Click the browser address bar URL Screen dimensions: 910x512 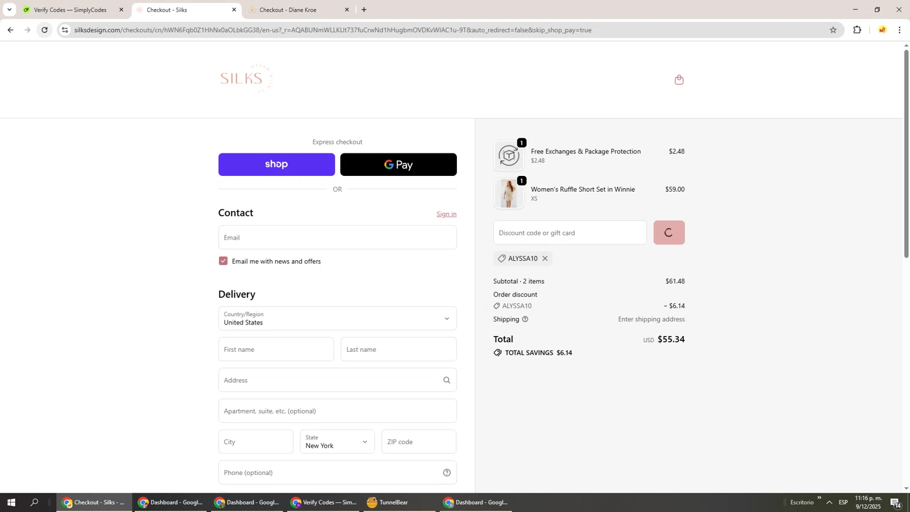pyautogui.click(x=332, y=30)
